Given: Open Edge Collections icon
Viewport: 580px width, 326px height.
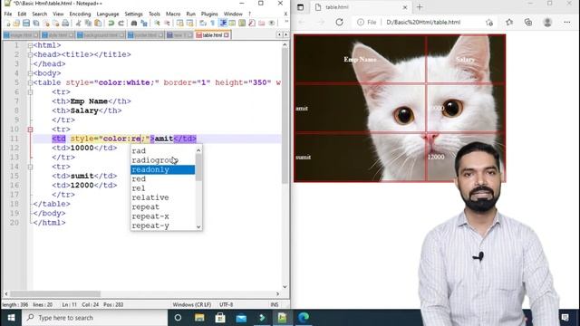Looking at the screenshot, I should coord(528,22).
